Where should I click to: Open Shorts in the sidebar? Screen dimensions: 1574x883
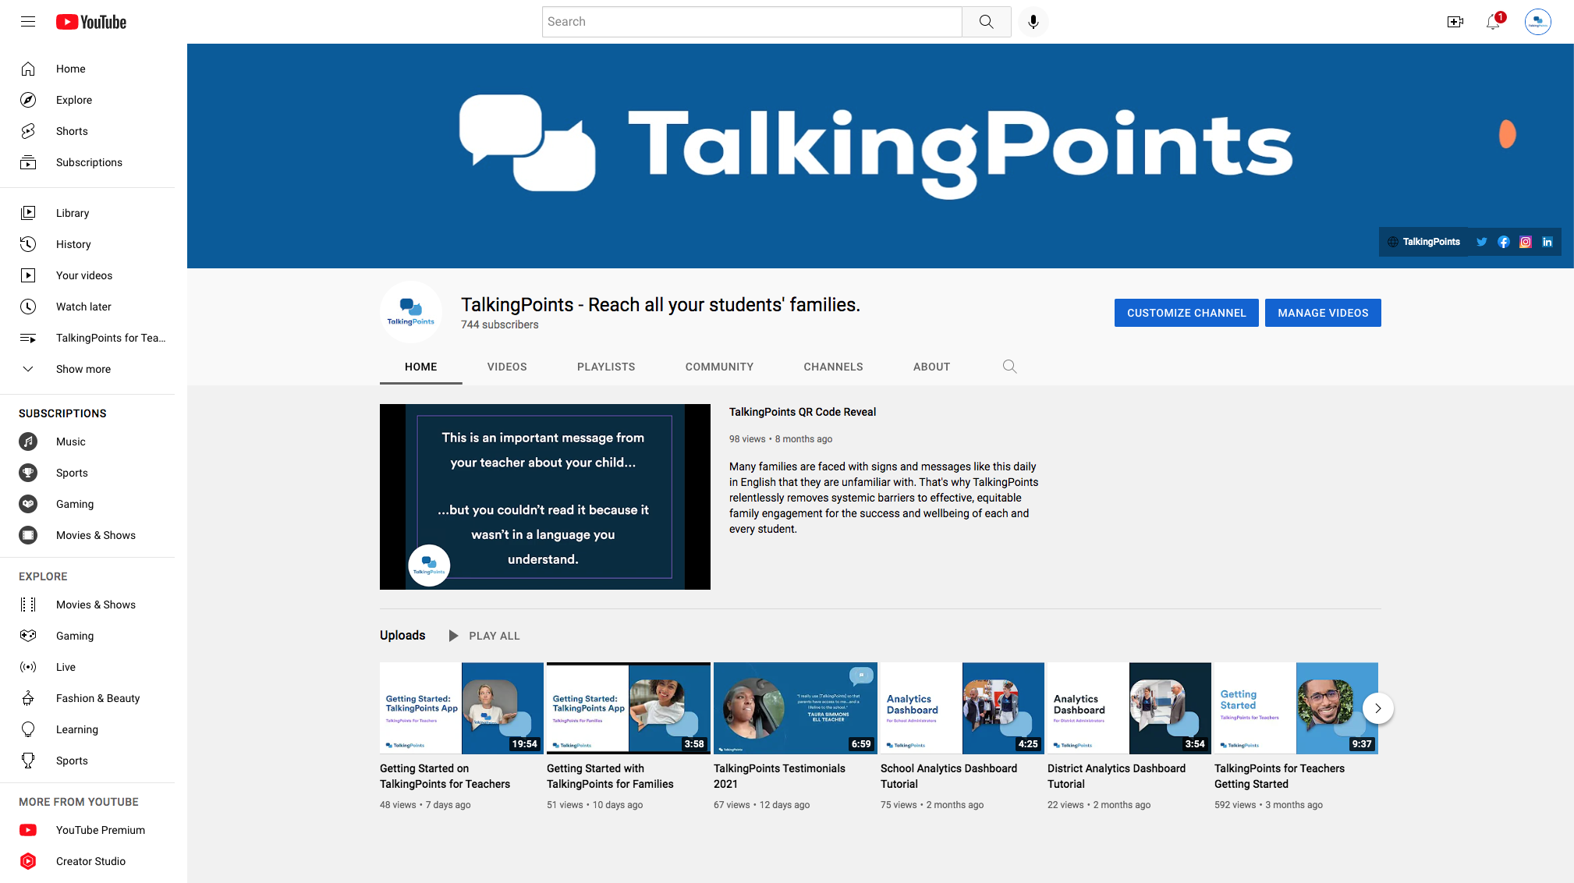pos(87,131)
